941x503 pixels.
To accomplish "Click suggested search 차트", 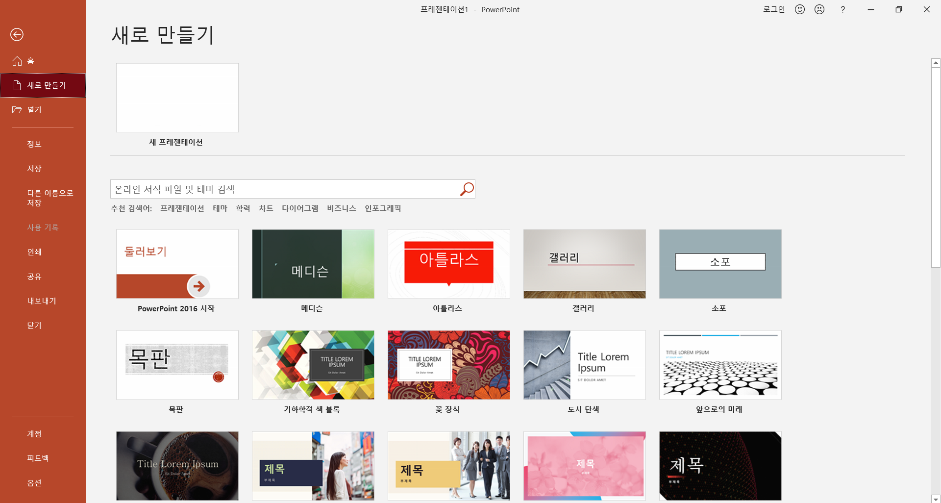I will point(266,208).
